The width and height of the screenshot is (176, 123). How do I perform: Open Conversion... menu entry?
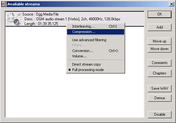point(96,51)
